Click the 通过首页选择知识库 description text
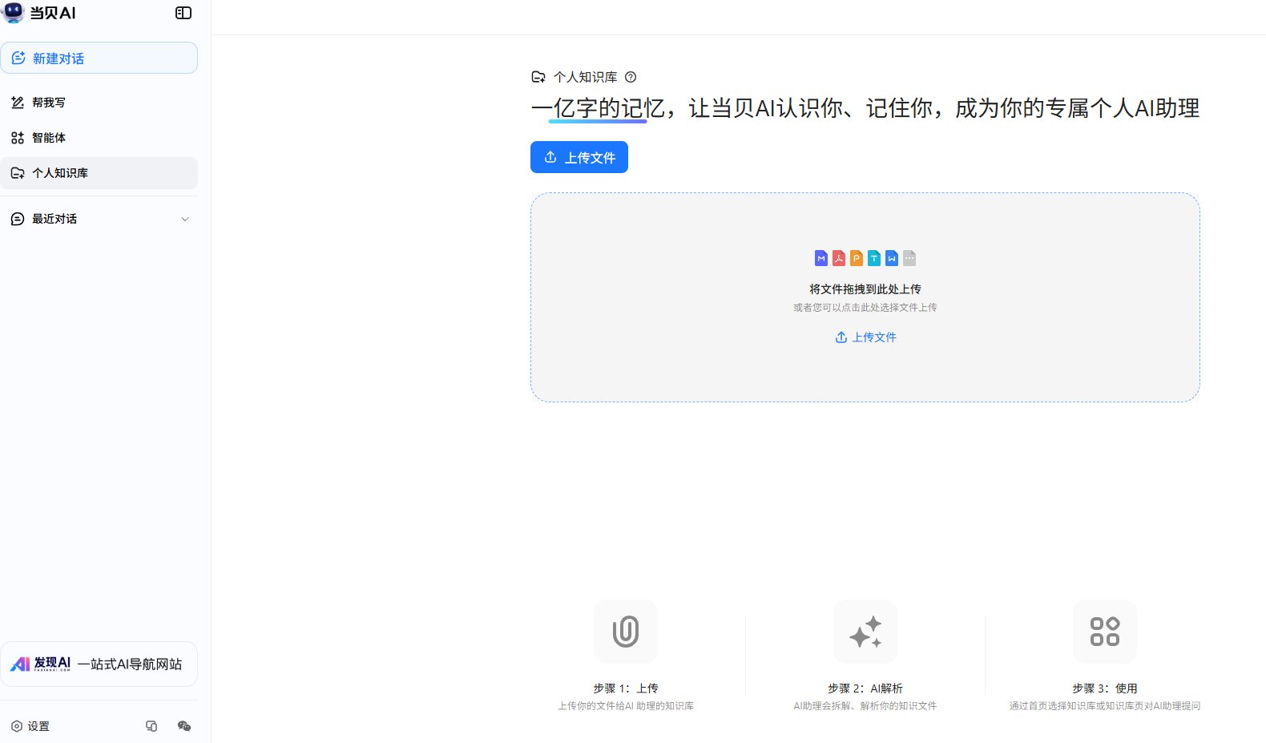This screenshot has width=1266, height=743. coord(1105,706)
